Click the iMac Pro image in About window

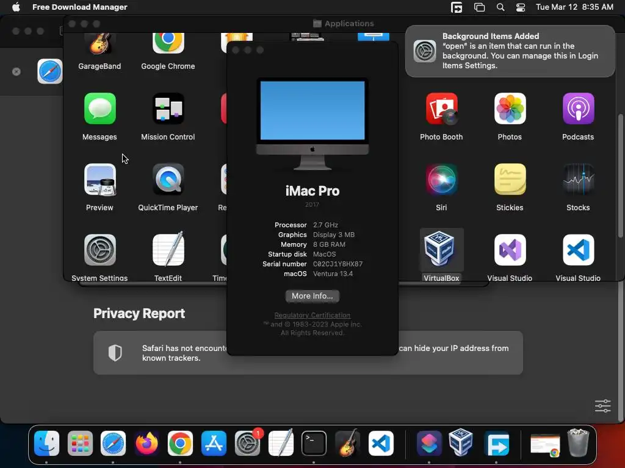pos(312,124)
